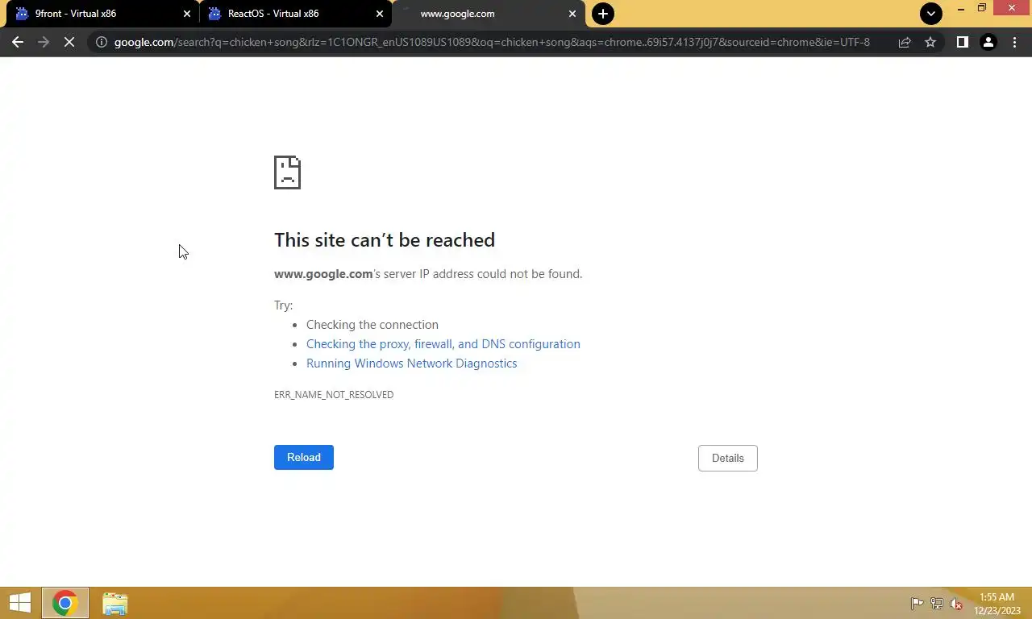Close the 9front tab
Viewport: 1032px width, 619px height.
pos(187,14)
